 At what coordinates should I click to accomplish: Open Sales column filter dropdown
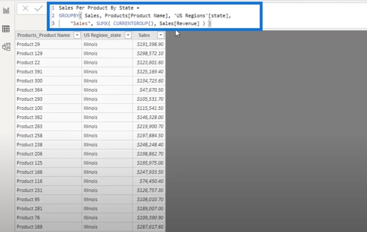[x=161, y=35]
